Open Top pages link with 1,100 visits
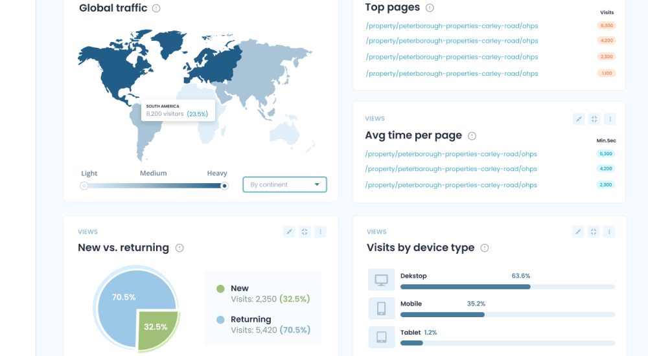648x356 pixels. (452, 73)
